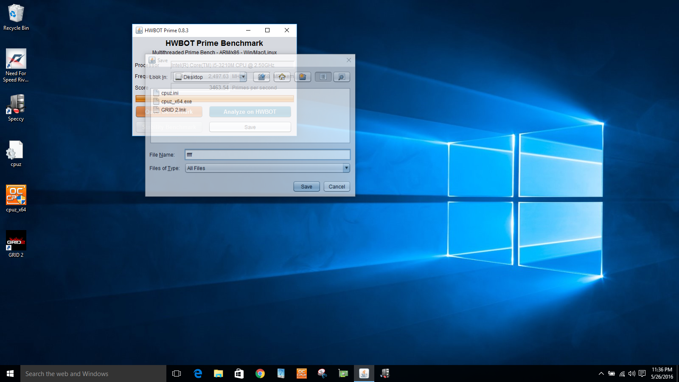Select cpuz.ini in file list

170,93
